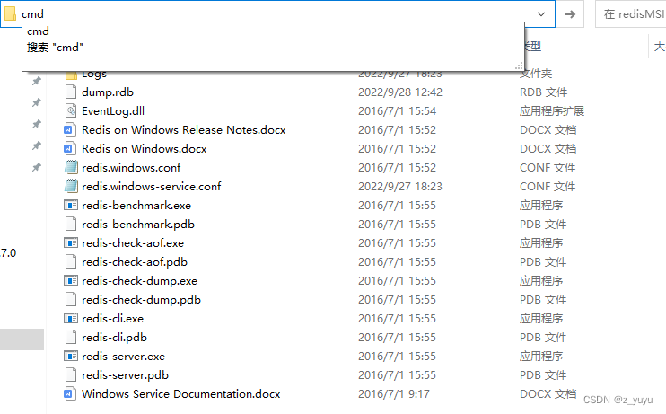
Task: Select the file name redis-check-dump.exe
Action: 139,280
